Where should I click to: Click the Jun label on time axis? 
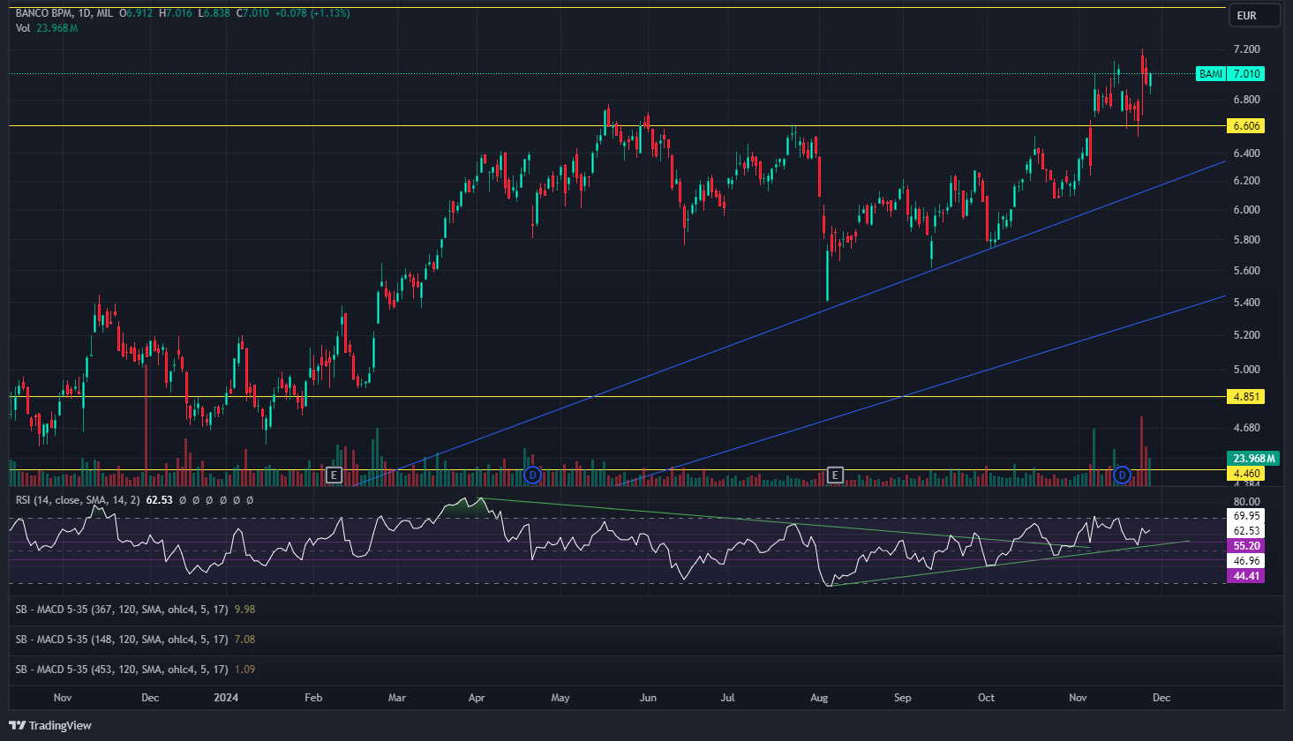coord(648,698)
